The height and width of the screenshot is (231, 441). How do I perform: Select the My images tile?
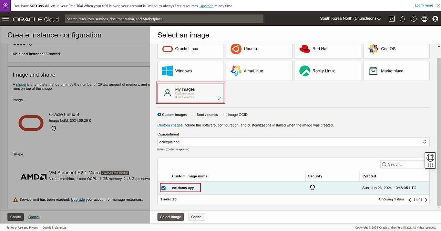tap(191, 93)
